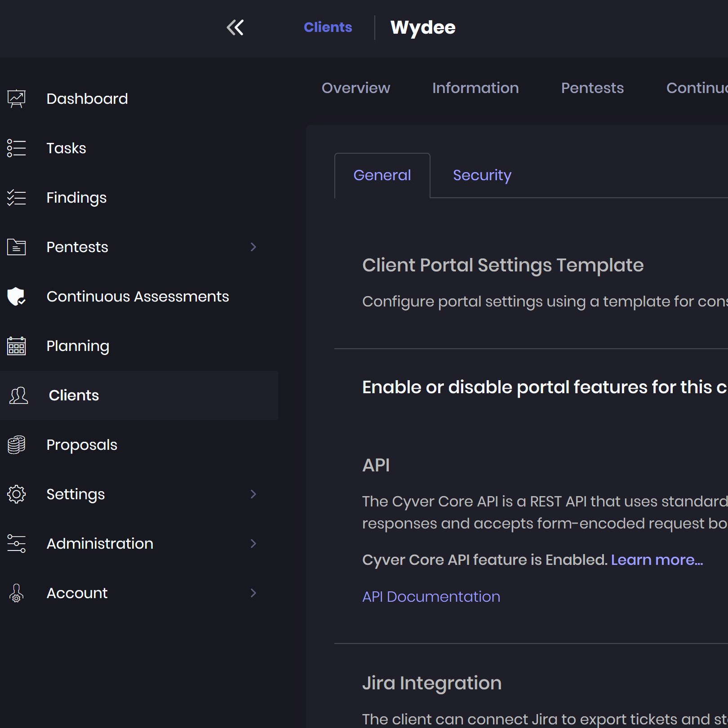The image size is (728, 728).
Task: Click the Settings gear icon
Action: [17, 494]
